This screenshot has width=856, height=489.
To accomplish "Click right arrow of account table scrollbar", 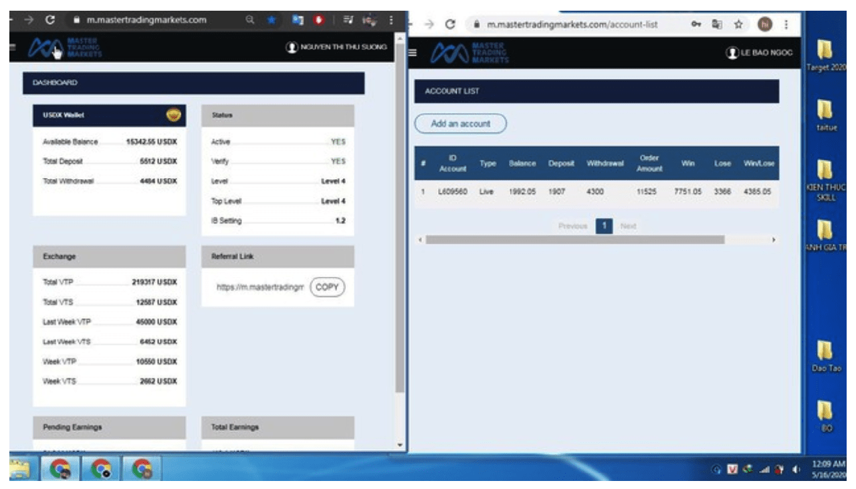I will 774,239.
